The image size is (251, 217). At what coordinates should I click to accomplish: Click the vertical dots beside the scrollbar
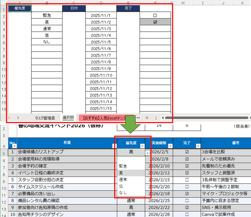click(156, 118)
